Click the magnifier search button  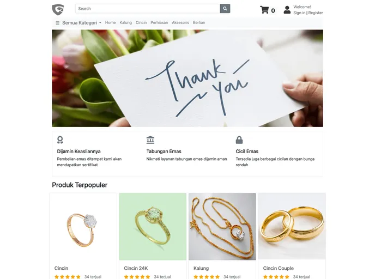coord(225,9)
